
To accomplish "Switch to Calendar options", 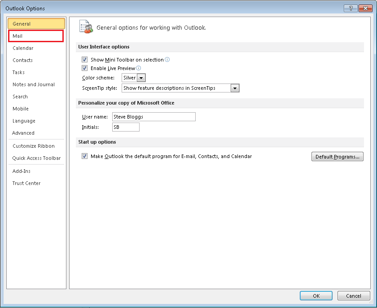I will click(x=36, y=48).
